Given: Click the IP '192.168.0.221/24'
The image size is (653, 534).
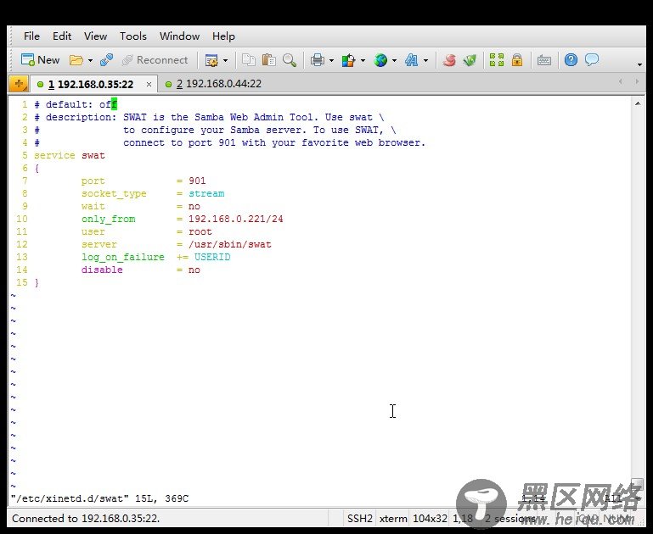Looking at the screenshot, I should click(236, 219).
